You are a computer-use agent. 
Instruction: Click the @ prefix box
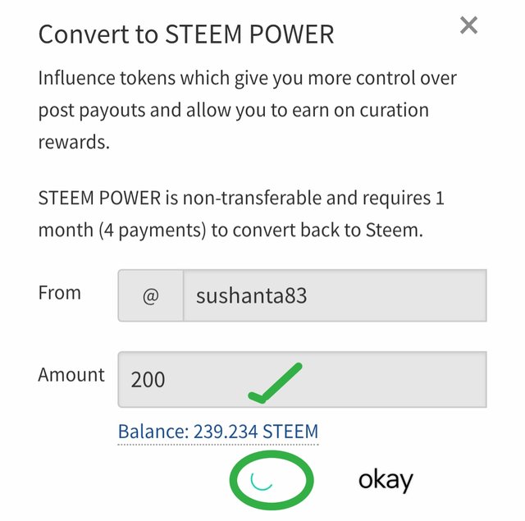151,295
